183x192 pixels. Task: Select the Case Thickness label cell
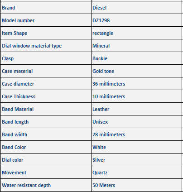click(x=46, y=96)
